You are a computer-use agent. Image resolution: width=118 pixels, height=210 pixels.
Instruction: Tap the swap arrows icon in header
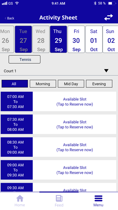(x=108, y=17)
